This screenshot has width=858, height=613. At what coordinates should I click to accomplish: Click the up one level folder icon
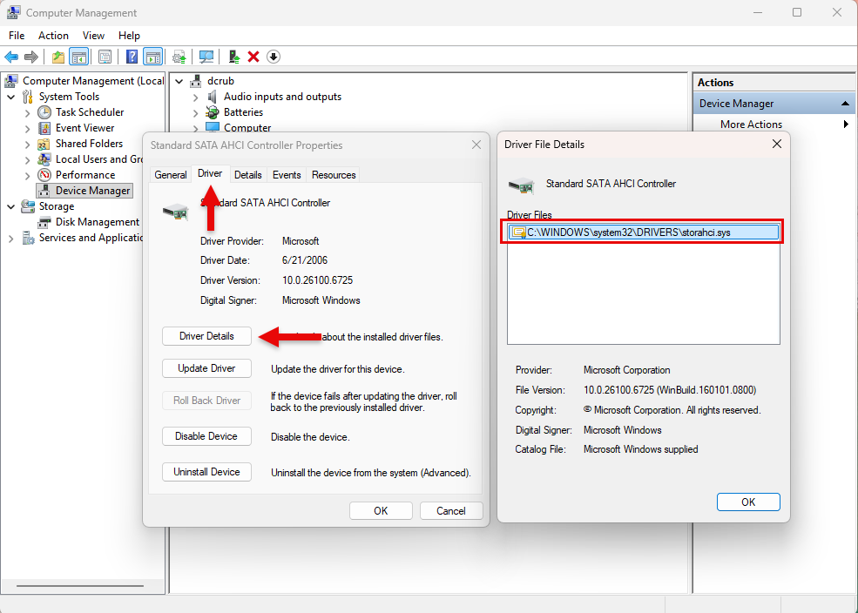pos(58,57)
